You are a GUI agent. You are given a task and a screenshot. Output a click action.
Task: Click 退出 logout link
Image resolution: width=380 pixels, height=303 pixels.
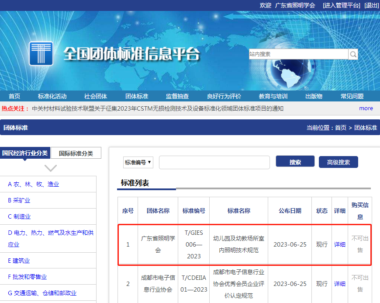click(x=372, y=5)
